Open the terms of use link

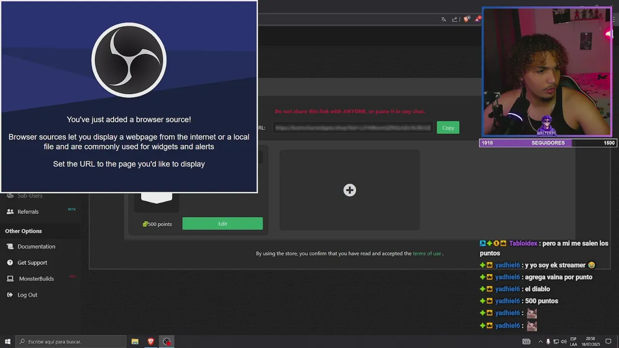click(427, 253)
